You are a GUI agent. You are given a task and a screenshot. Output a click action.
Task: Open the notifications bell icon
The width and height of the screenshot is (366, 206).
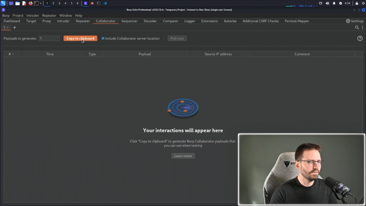pyautogui.click(x=334, y=3)
